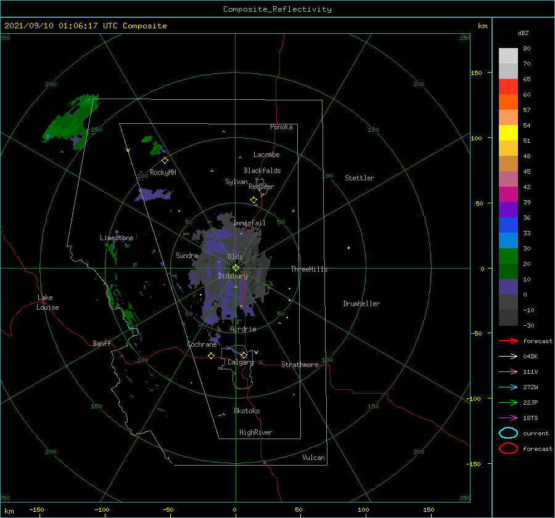Click the cyan current ellipse icon
The width and height of the screenshot is (555, 518).
coord(508,433)
